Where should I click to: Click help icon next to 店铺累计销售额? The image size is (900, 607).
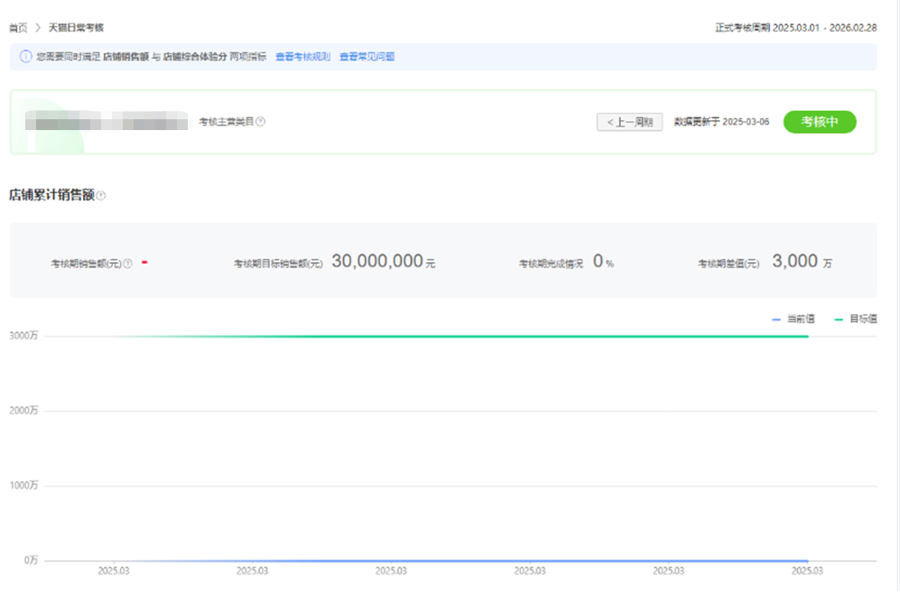101,195
